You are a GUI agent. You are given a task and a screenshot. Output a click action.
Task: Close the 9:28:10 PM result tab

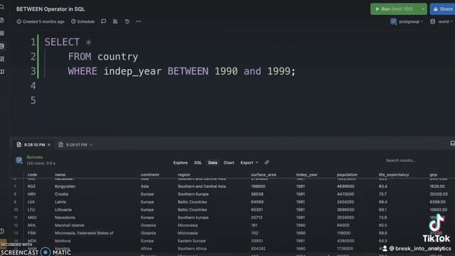coord(49,144)
